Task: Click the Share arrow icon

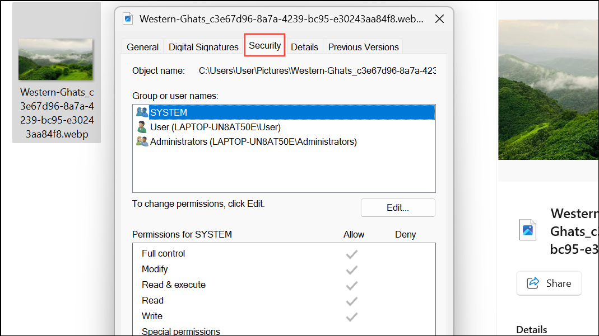Action: pyautogui.click(x=533, y=283)
